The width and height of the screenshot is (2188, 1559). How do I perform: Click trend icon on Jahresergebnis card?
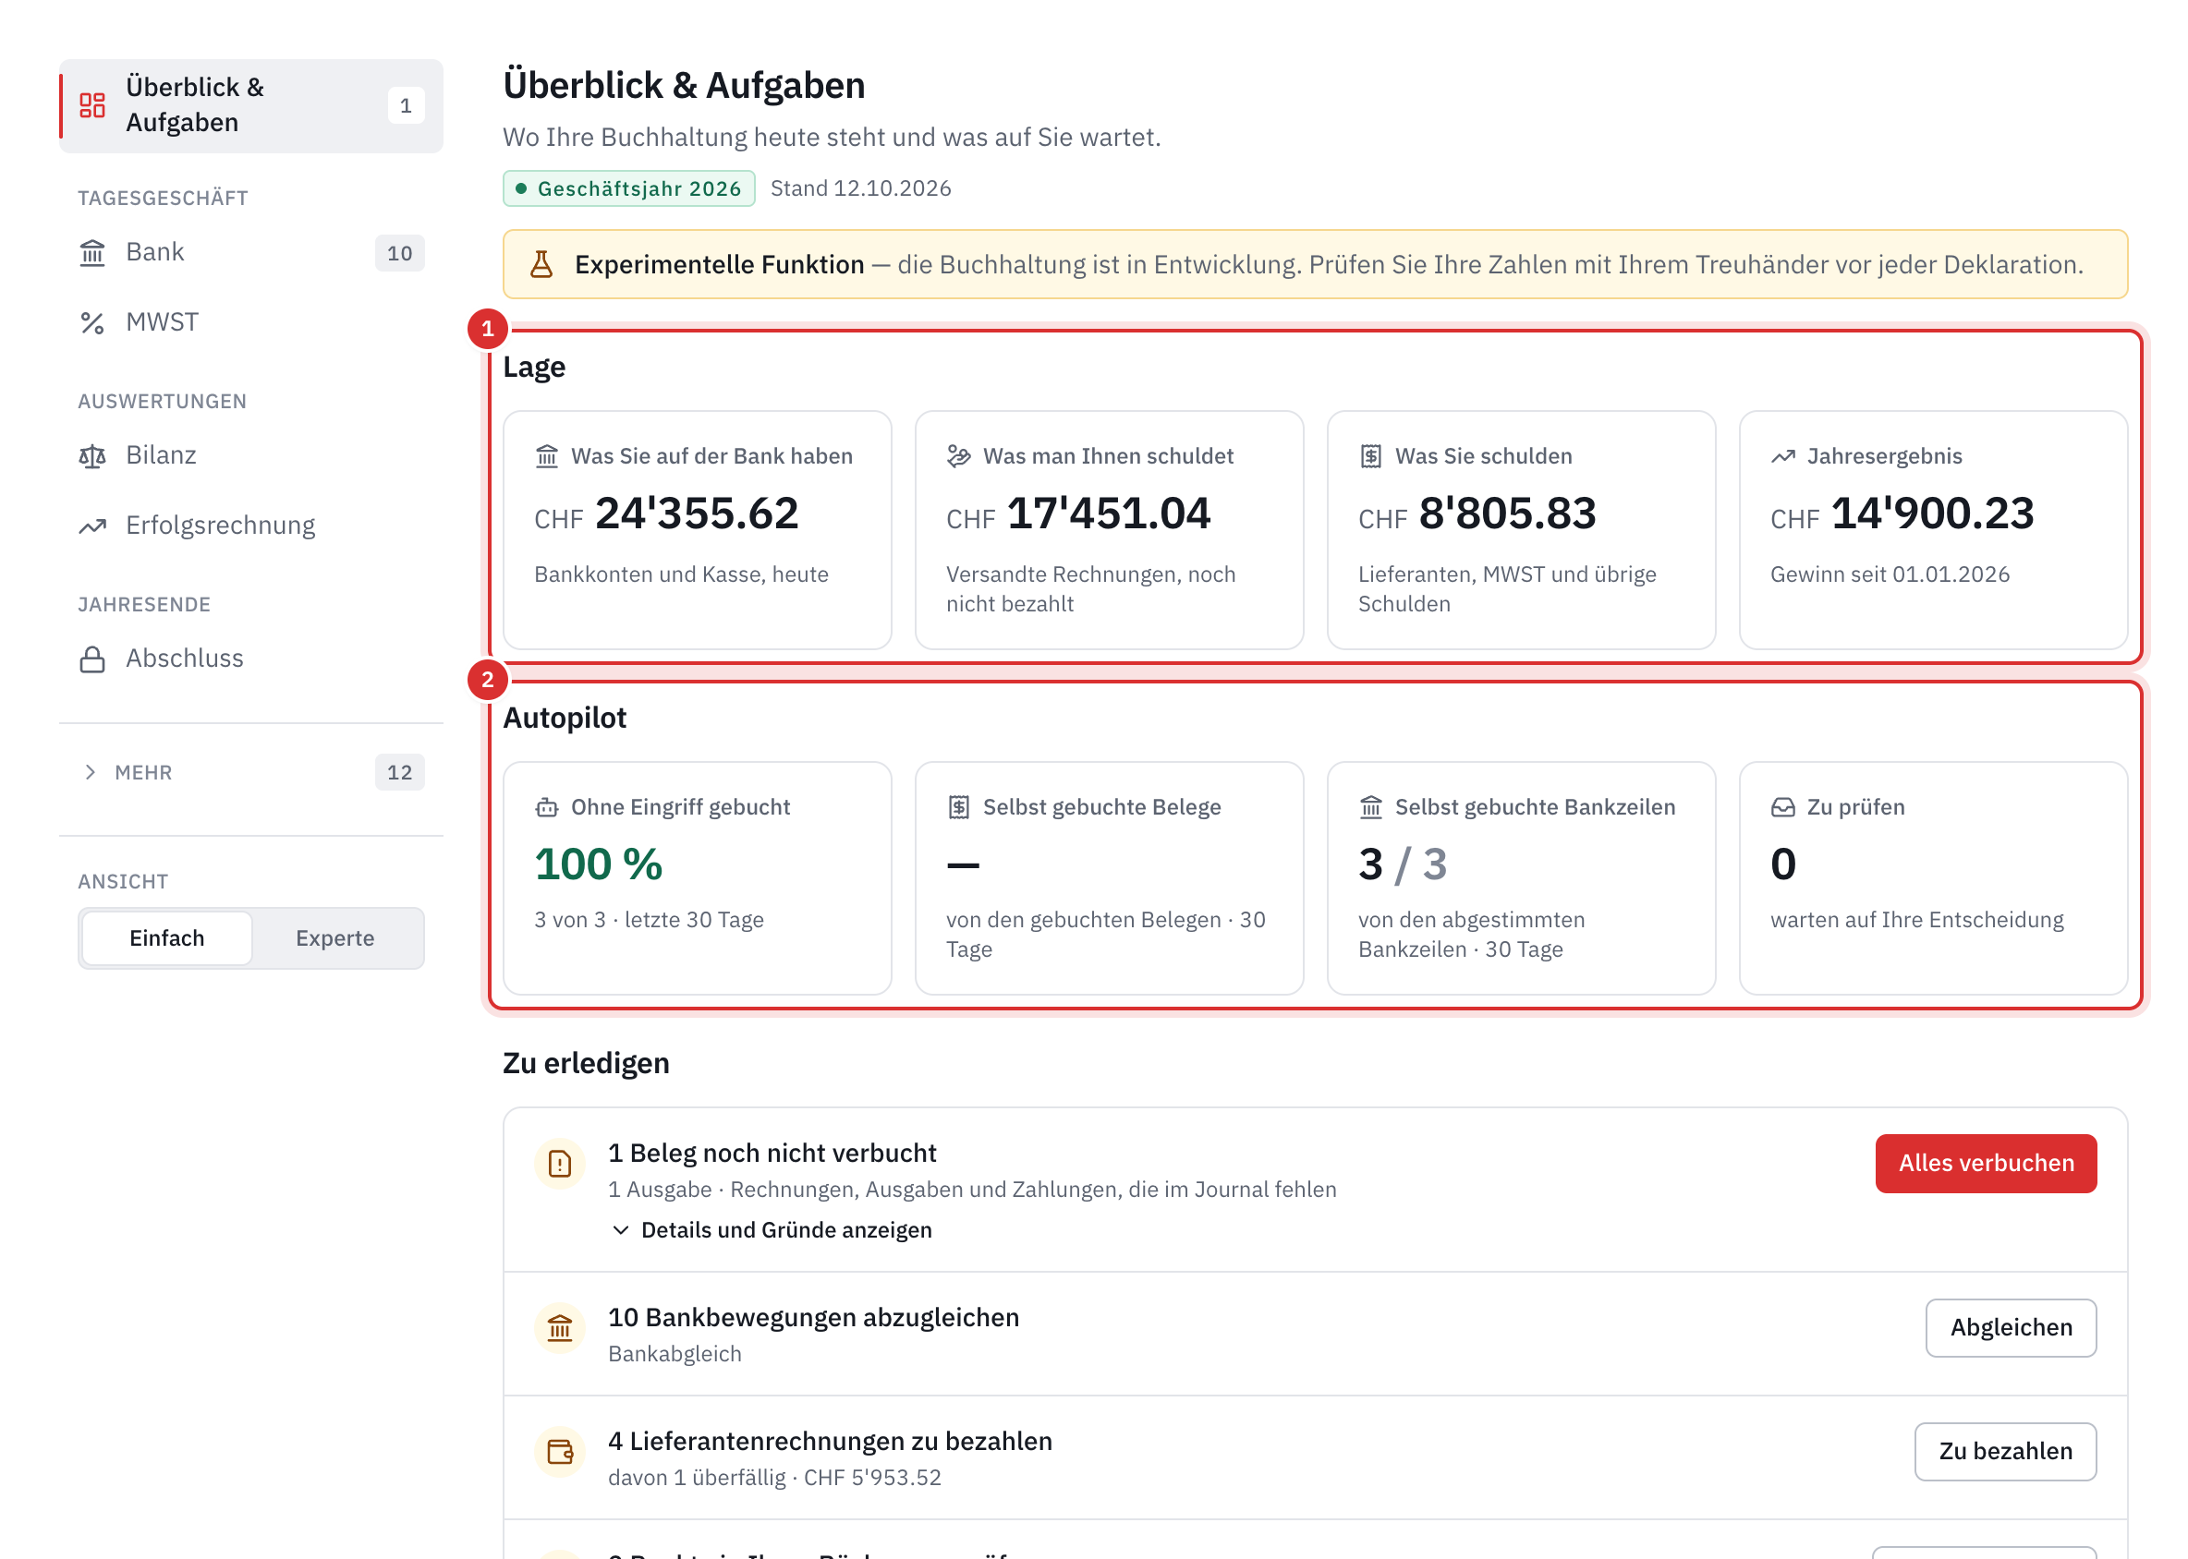coord(1783,456)
